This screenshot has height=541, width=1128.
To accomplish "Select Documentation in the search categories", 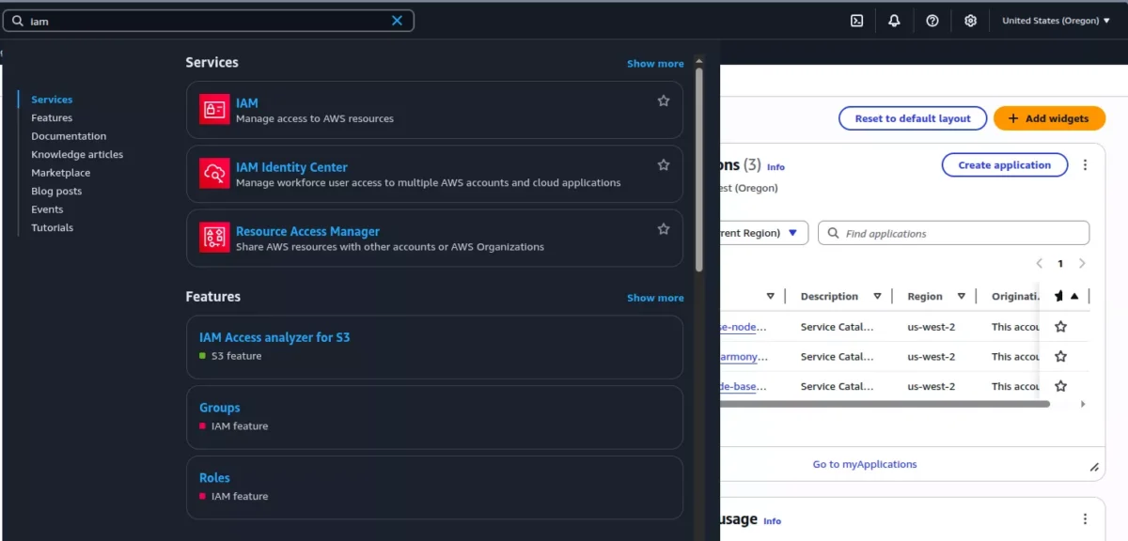I will pyautogui.click(x=69, y=136).
